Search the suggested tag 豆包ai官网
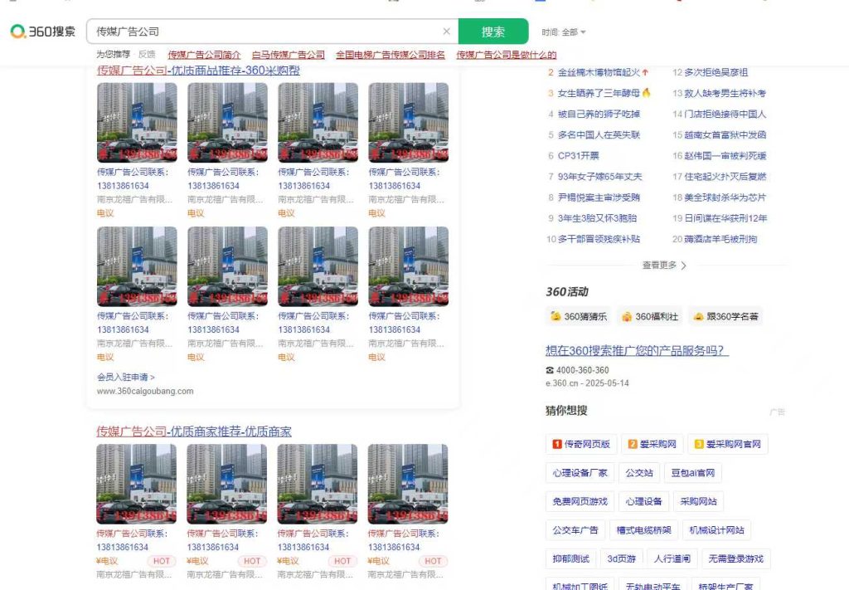This screenshot has width=849, height=590. point(693,473)
